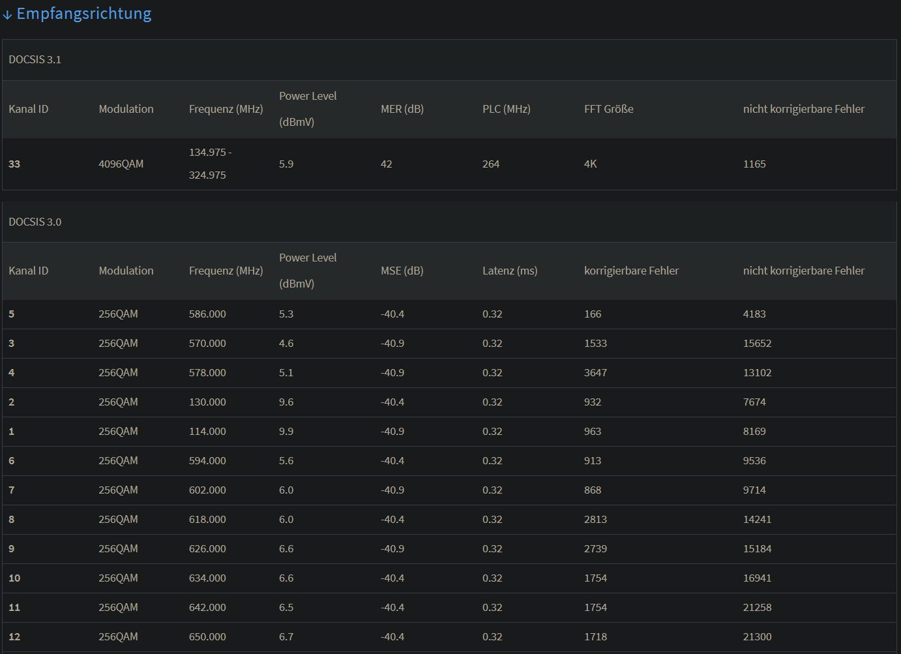Click the MSE (dB) column header
The height and width of the screenshot is (654, 901).
(402, 271)
